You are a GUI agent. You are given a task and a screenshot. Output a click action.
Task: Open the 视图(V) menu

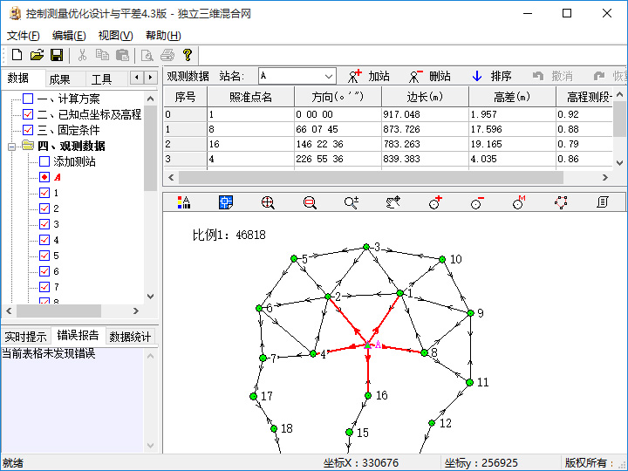point(115,36)
